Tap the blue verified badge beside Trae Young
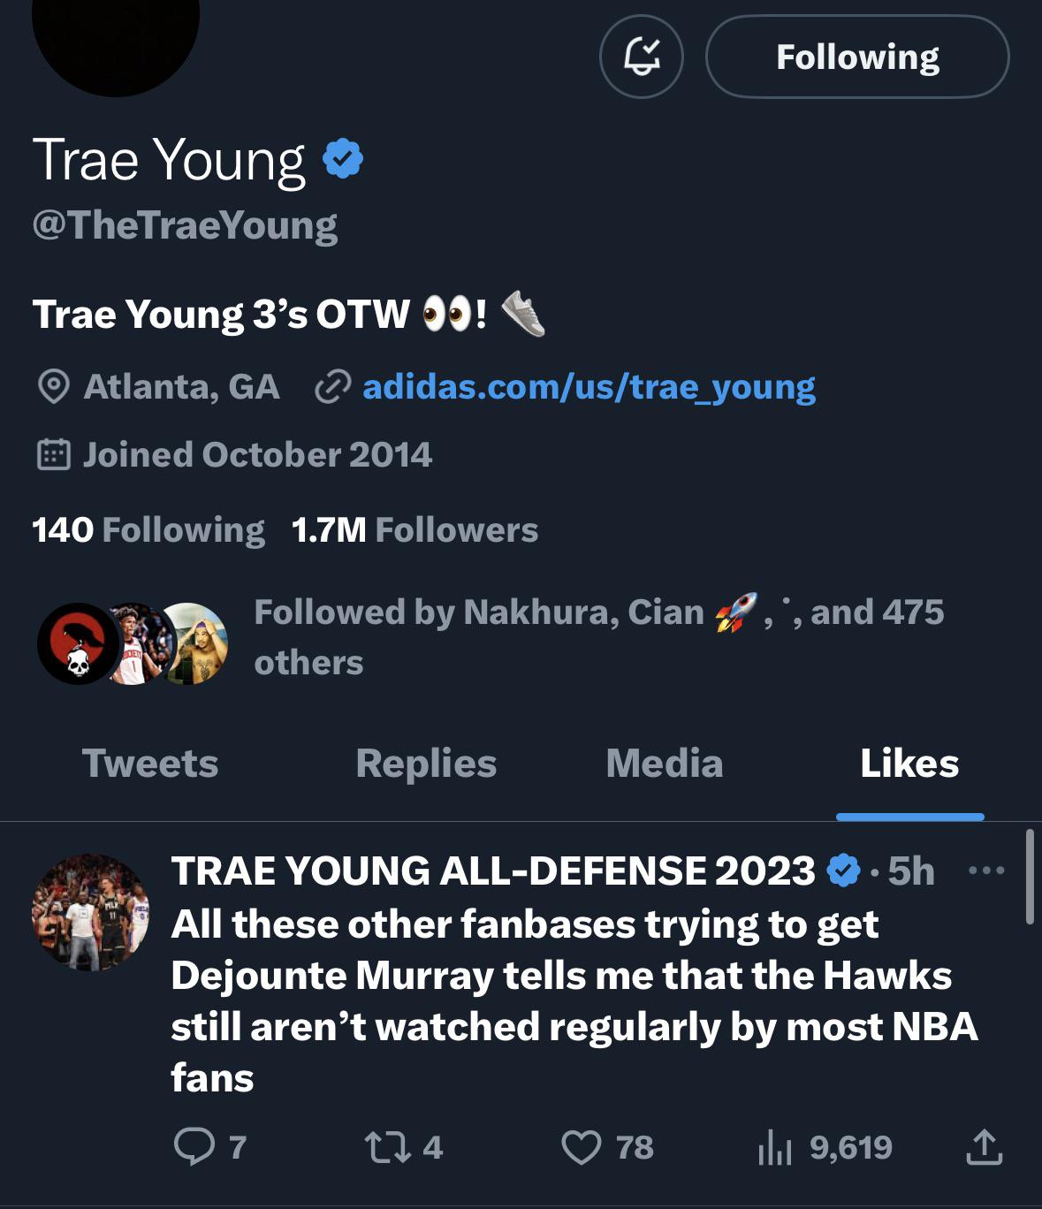Screen dimensions: 1042x1209 (x=343, y=159)
